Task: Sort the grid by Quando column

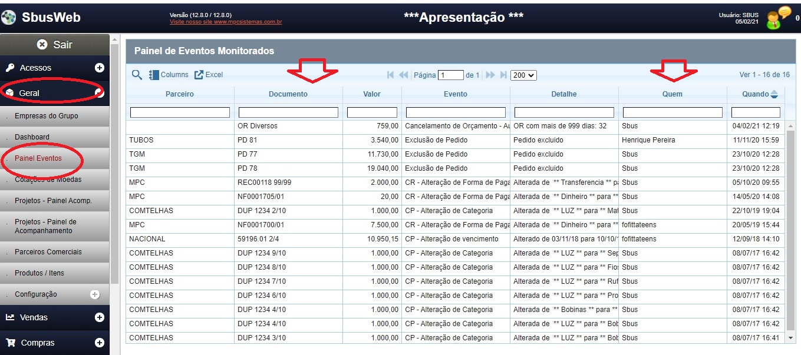Action: [755, 94]
